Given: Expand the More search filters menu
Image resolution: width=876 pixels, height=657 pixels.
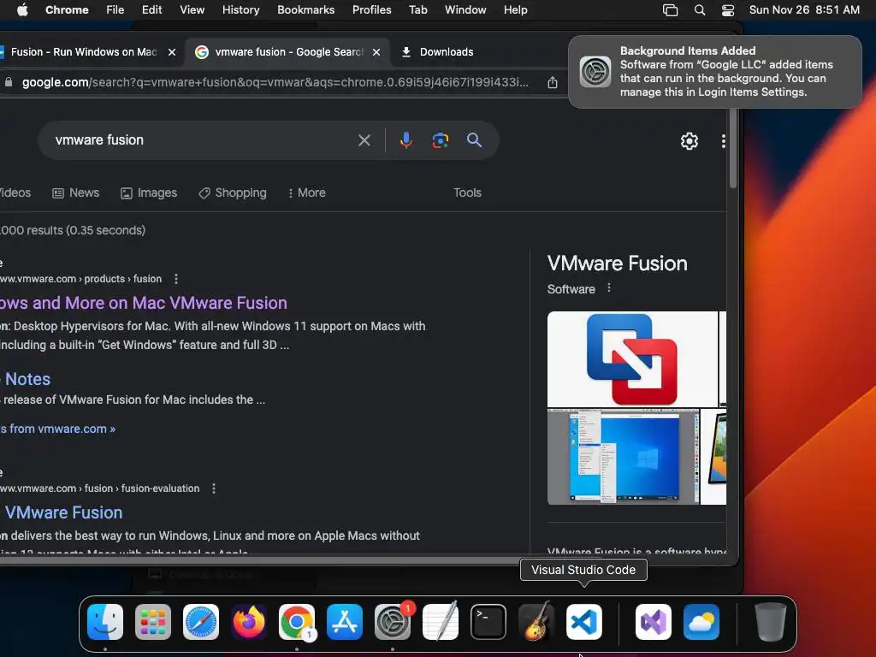Looking at the screenshot, I should coord(307,192).
